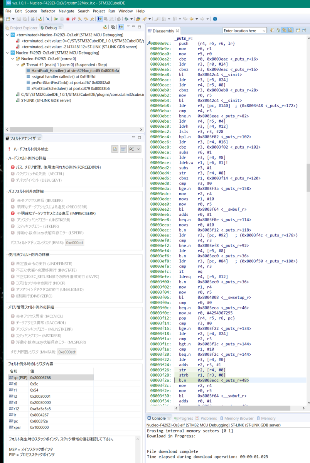Switch to the Project Explorer tab
Viewport: 310px width, 463px height.
coord(21,28)
